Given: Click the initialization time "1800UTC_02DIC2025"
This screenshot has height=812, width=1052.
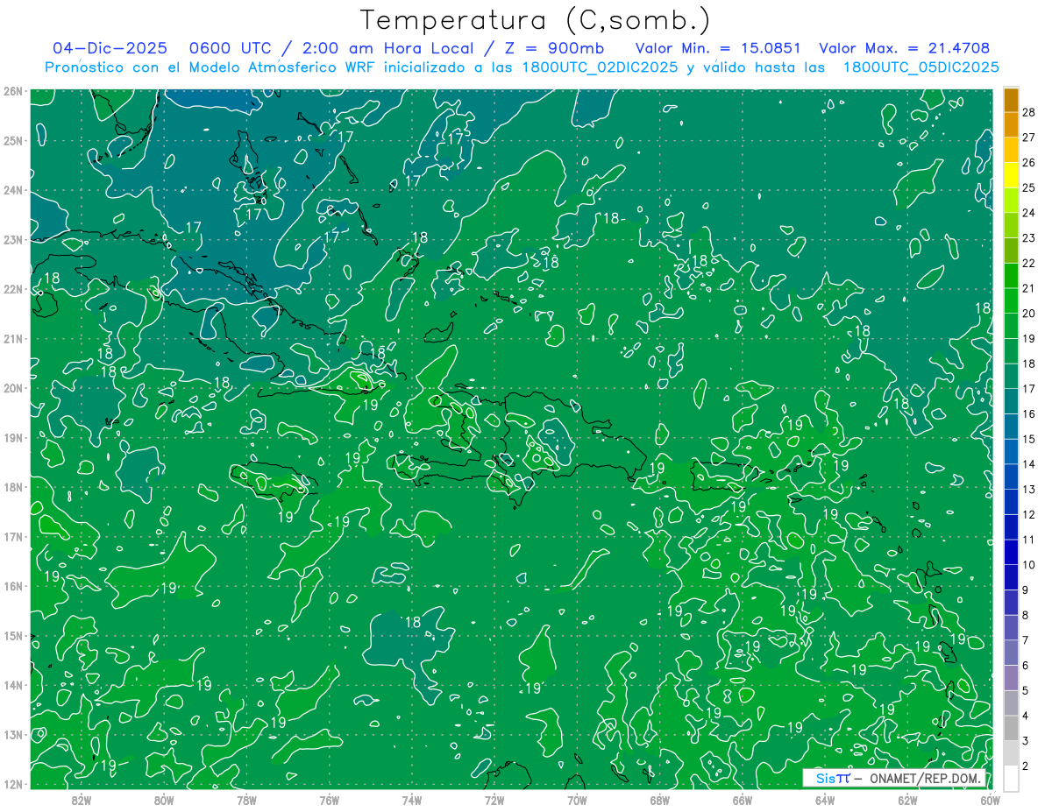Looking at the screenshot, I should (600, 67).
